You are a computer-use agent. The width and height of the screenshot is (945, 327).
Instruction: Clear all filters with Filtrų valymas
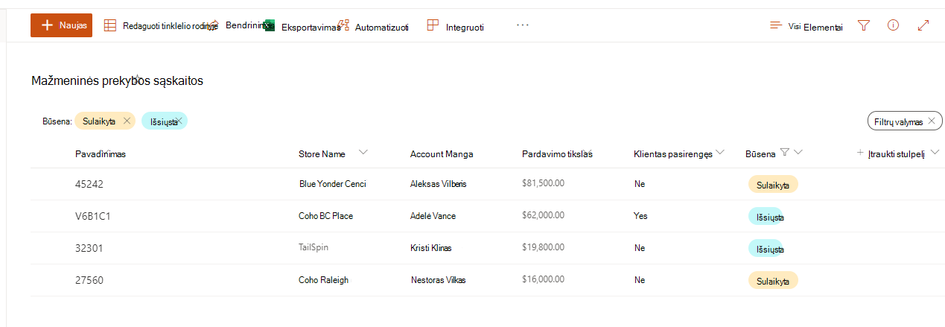905,121
